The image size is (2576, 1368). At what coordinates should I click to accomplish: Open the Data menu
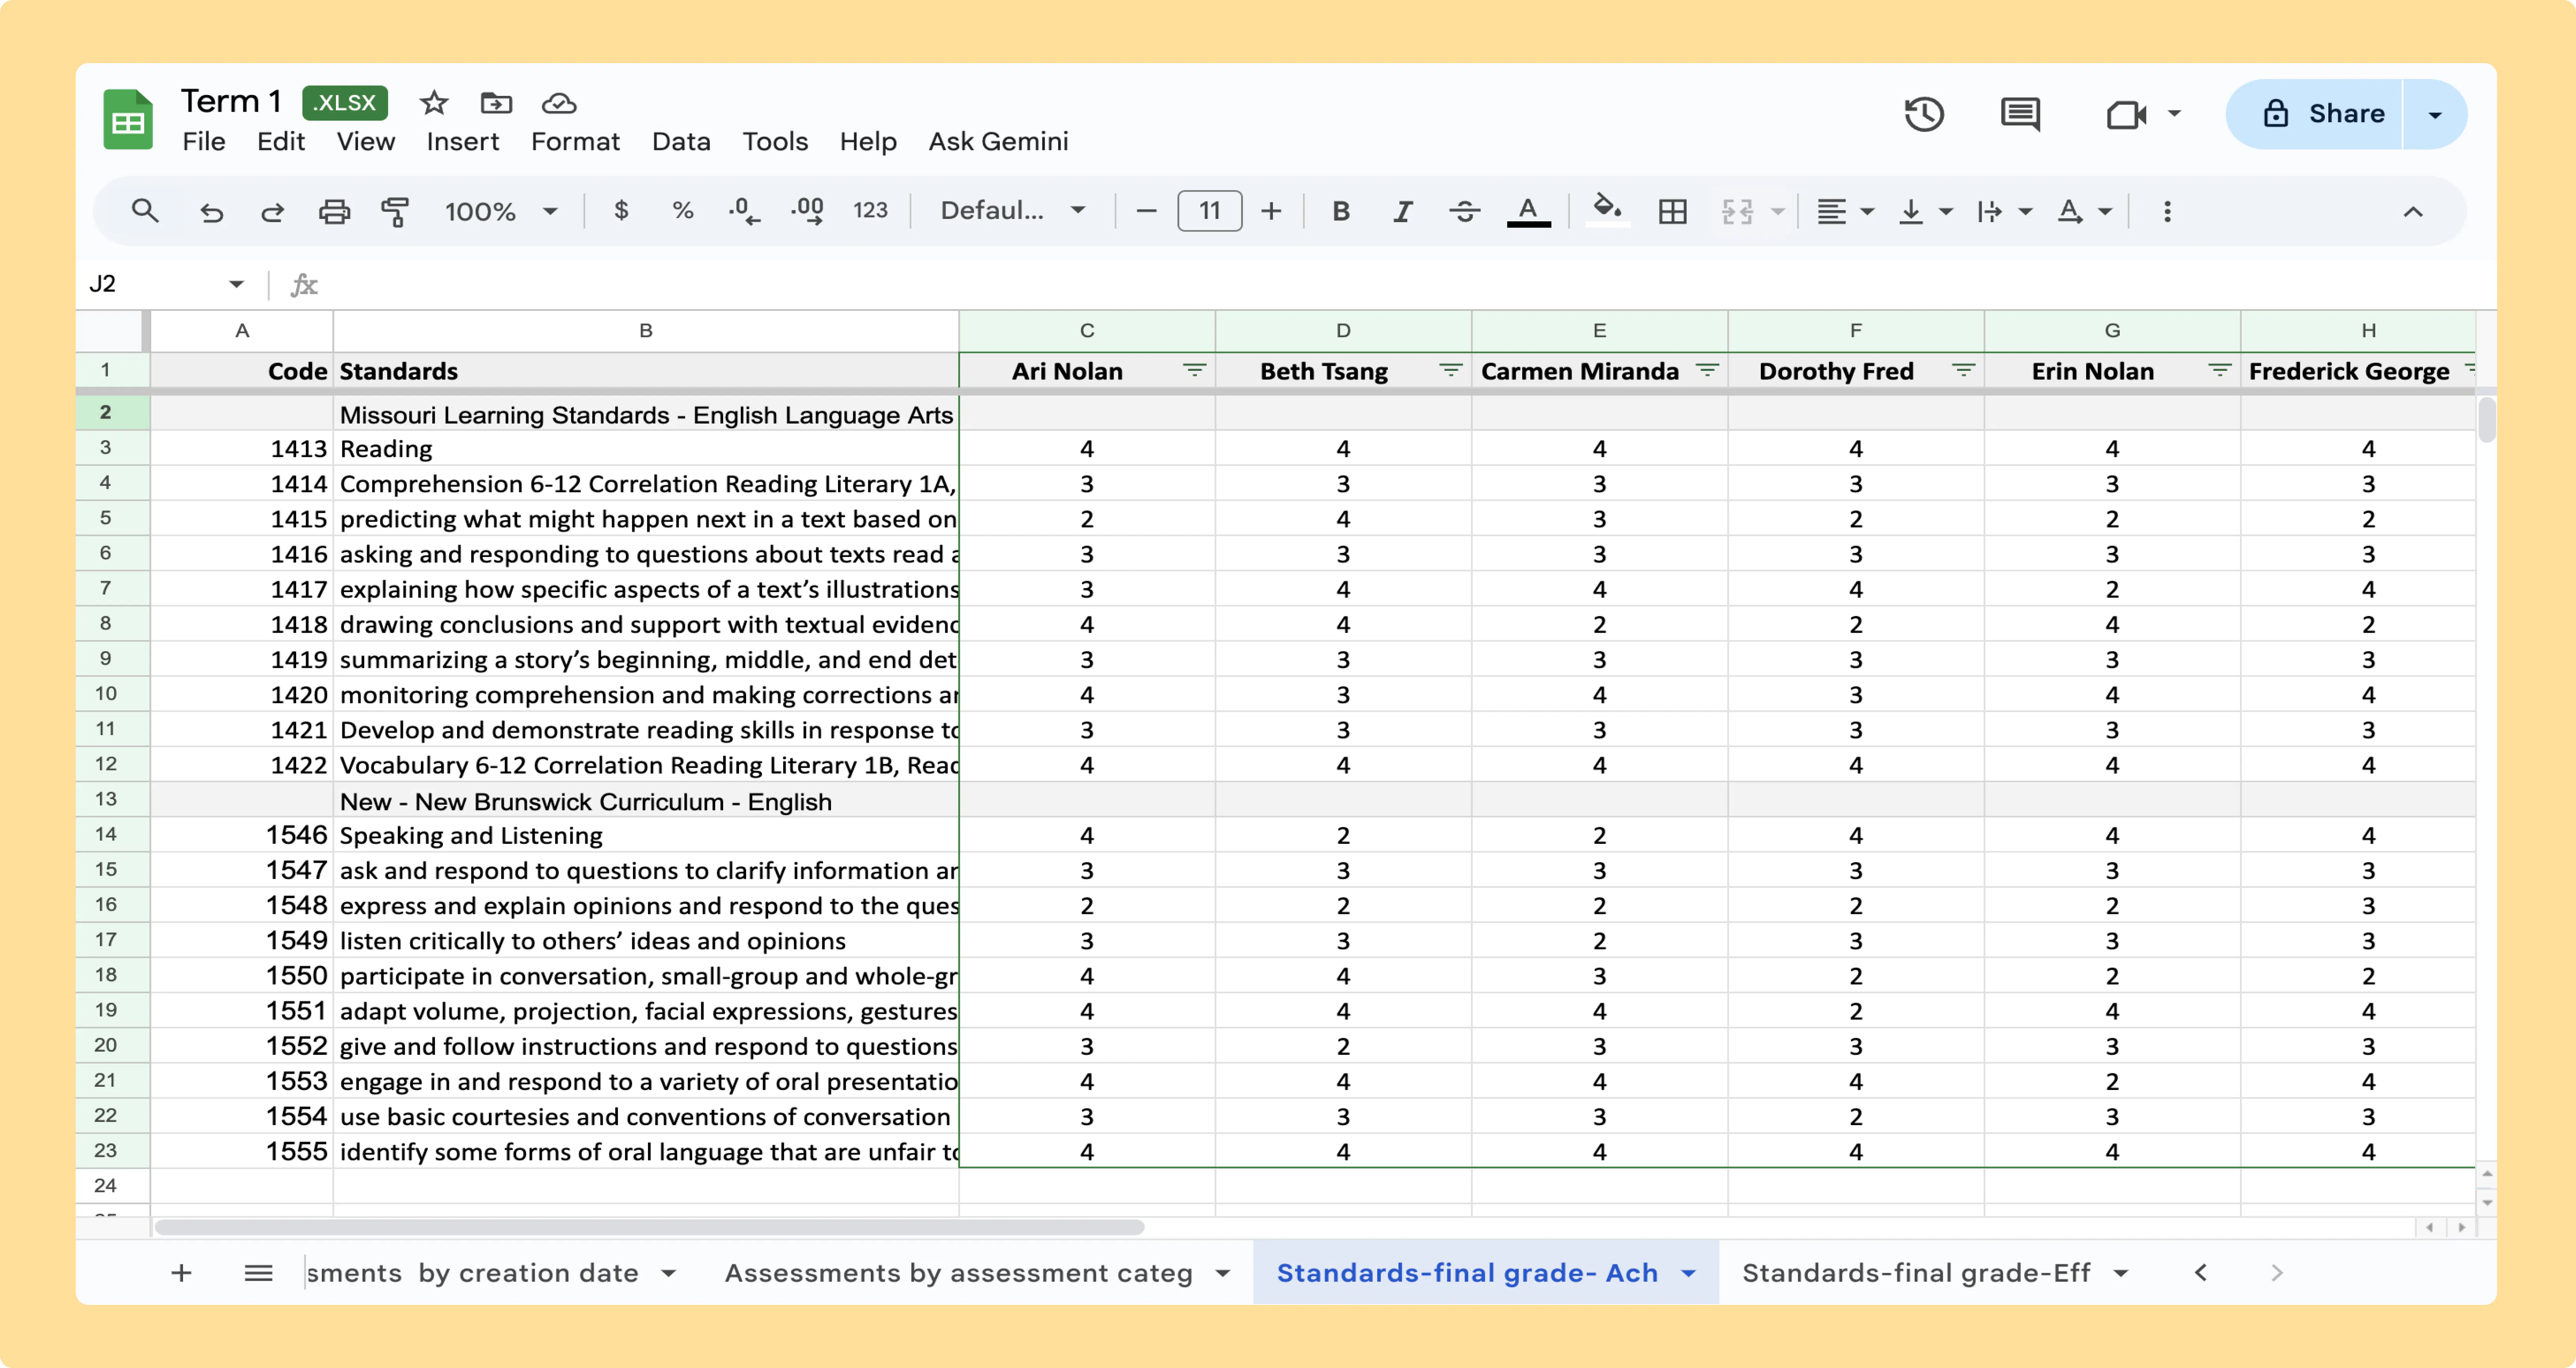tap(681, 142)
